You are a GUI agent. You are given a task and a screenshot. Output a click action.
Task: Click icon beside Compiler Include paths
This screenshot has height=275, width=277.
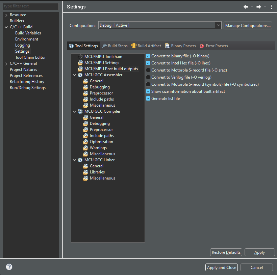[x=86, y=136]
